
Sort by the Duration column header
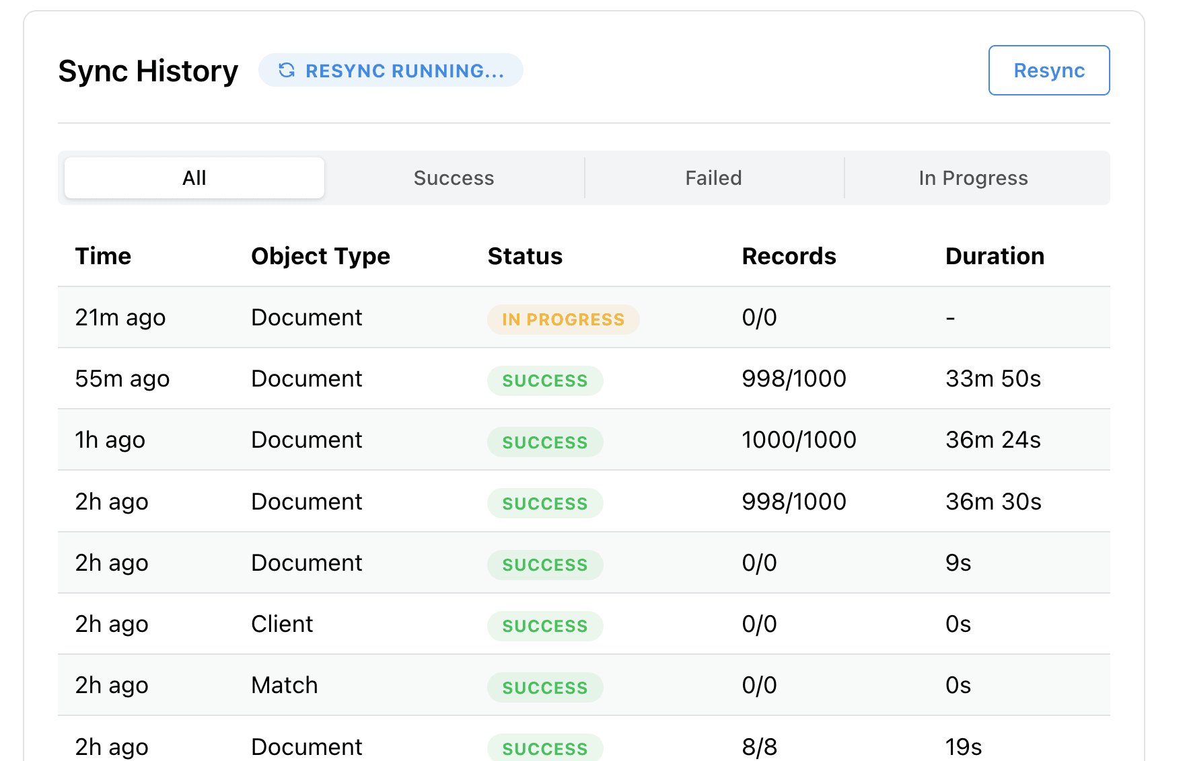point(995,256)
